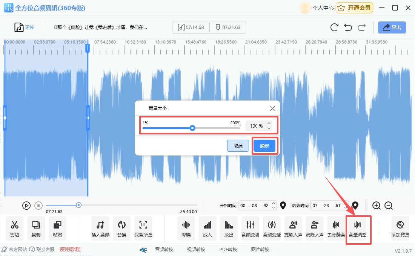Choose the 去除静音 remove silence tool
Screen dimensions: 415x256
pyautogui.click(x=336, y=229)
